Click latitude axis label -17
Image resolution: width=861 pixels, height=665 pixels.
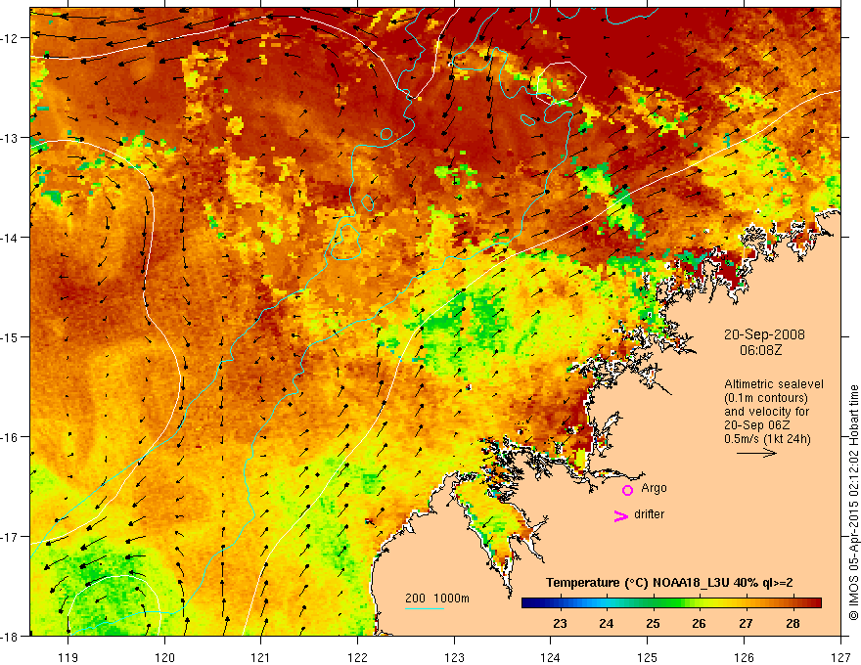point(10,537)
